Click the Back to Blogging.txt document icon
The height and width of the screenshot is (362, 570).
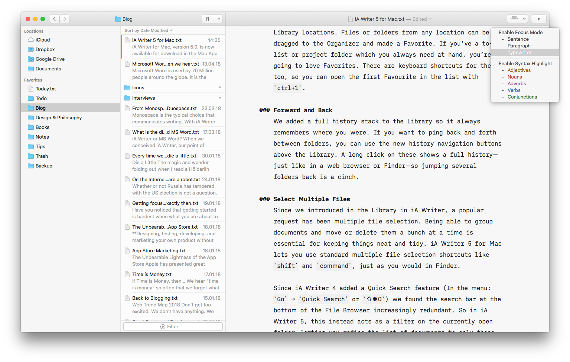point(127,298)
